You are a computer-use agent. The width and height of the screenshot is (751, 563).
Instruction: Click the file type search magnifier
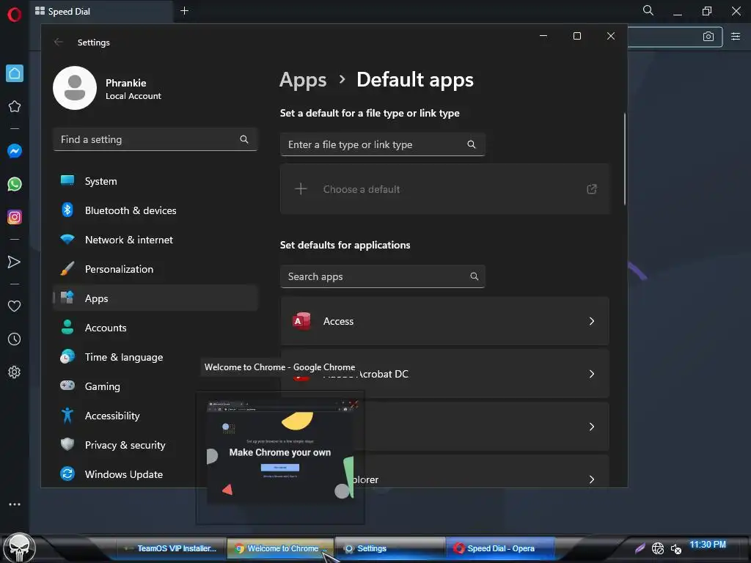tap(472, 144)
